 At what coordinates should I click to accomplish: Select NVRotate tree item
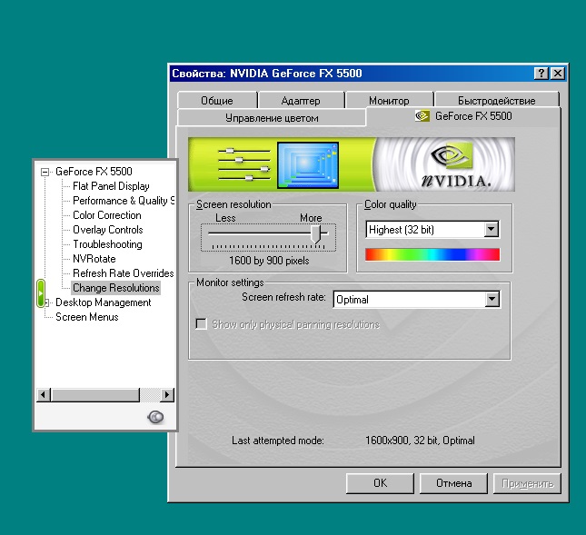click(94, 259)
